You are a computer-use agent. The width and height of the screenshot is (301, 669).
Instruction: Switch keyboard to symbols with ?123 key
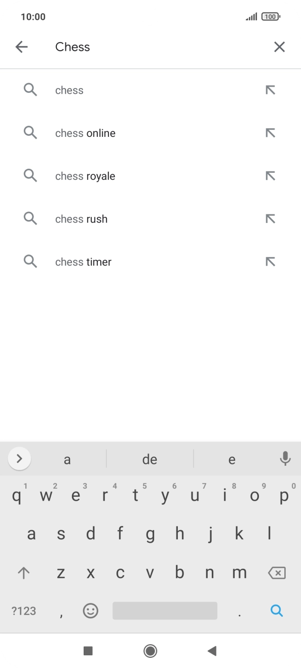point(23,611)
